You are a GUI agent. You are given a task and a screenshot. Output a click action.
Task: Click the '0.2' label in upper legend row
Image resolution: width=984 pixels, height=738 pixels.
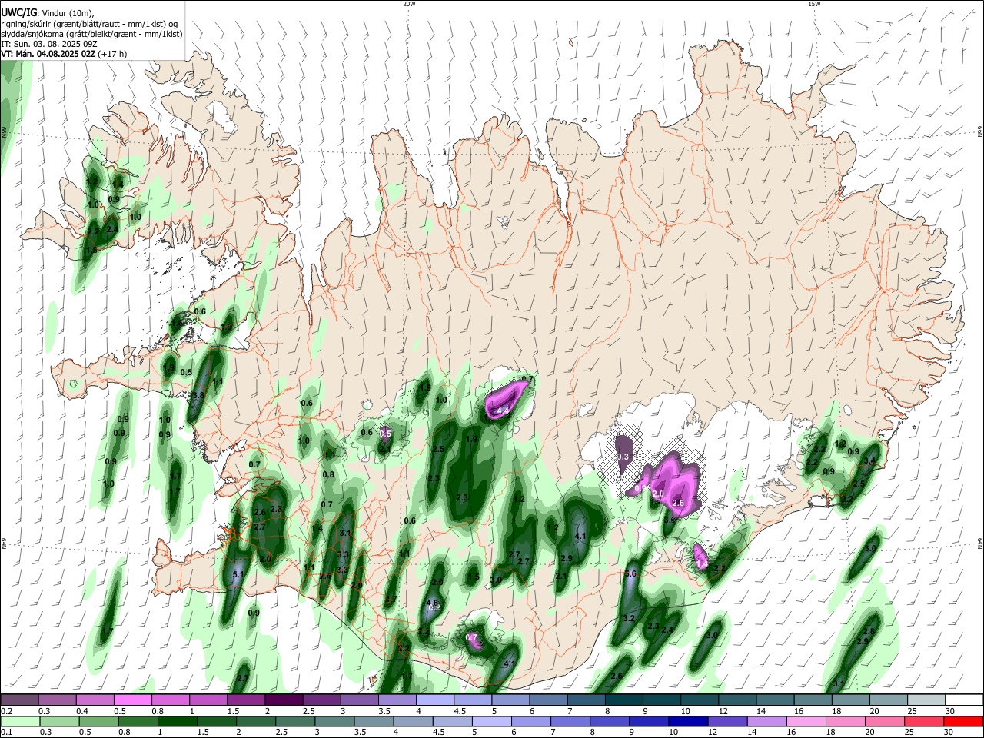[5, 711]
